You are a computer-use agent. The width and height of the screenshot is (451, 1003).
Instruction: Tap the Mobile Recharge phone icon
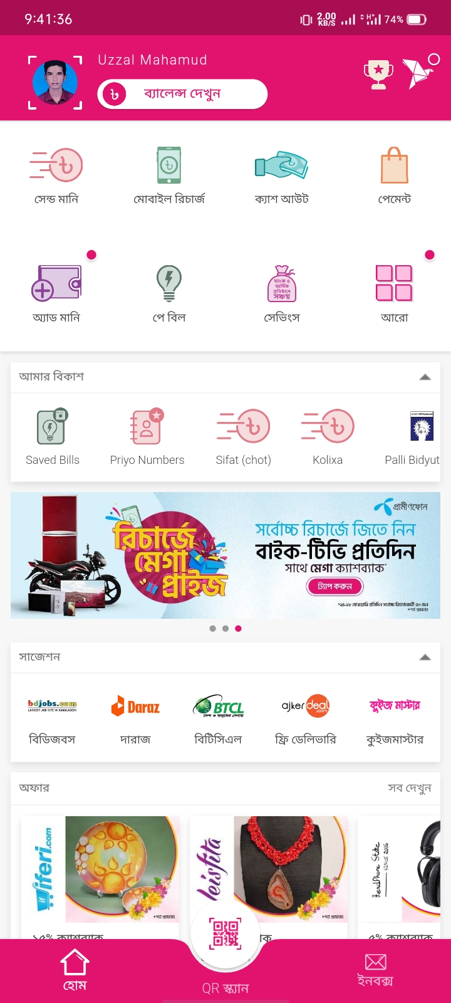pyautogui.click(x=168, y=165)
